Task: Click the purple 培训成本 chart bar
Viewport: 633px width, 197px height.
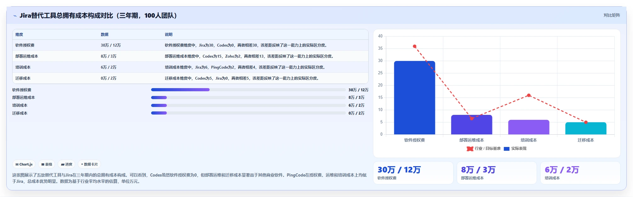Action: coord(529,127)
